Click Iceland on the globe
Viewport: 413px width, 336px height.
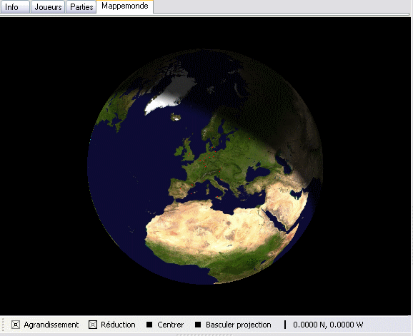click(176, 116)
